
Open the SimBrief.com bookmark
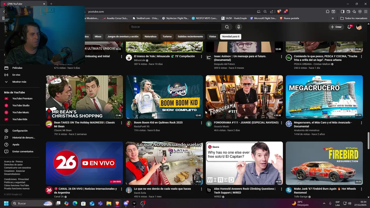(x=146, y=18)
